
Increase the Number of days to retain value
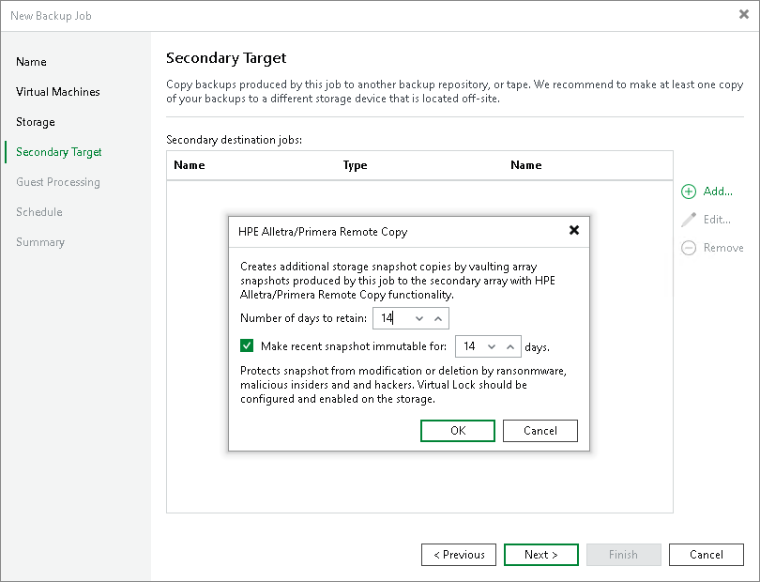coord(438,318)
